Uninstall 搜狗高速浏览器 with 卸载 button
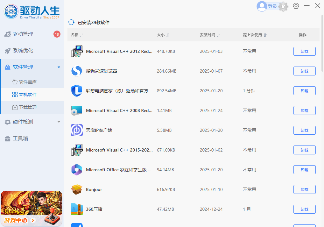The image size is (324, 227). pos(304,71)
